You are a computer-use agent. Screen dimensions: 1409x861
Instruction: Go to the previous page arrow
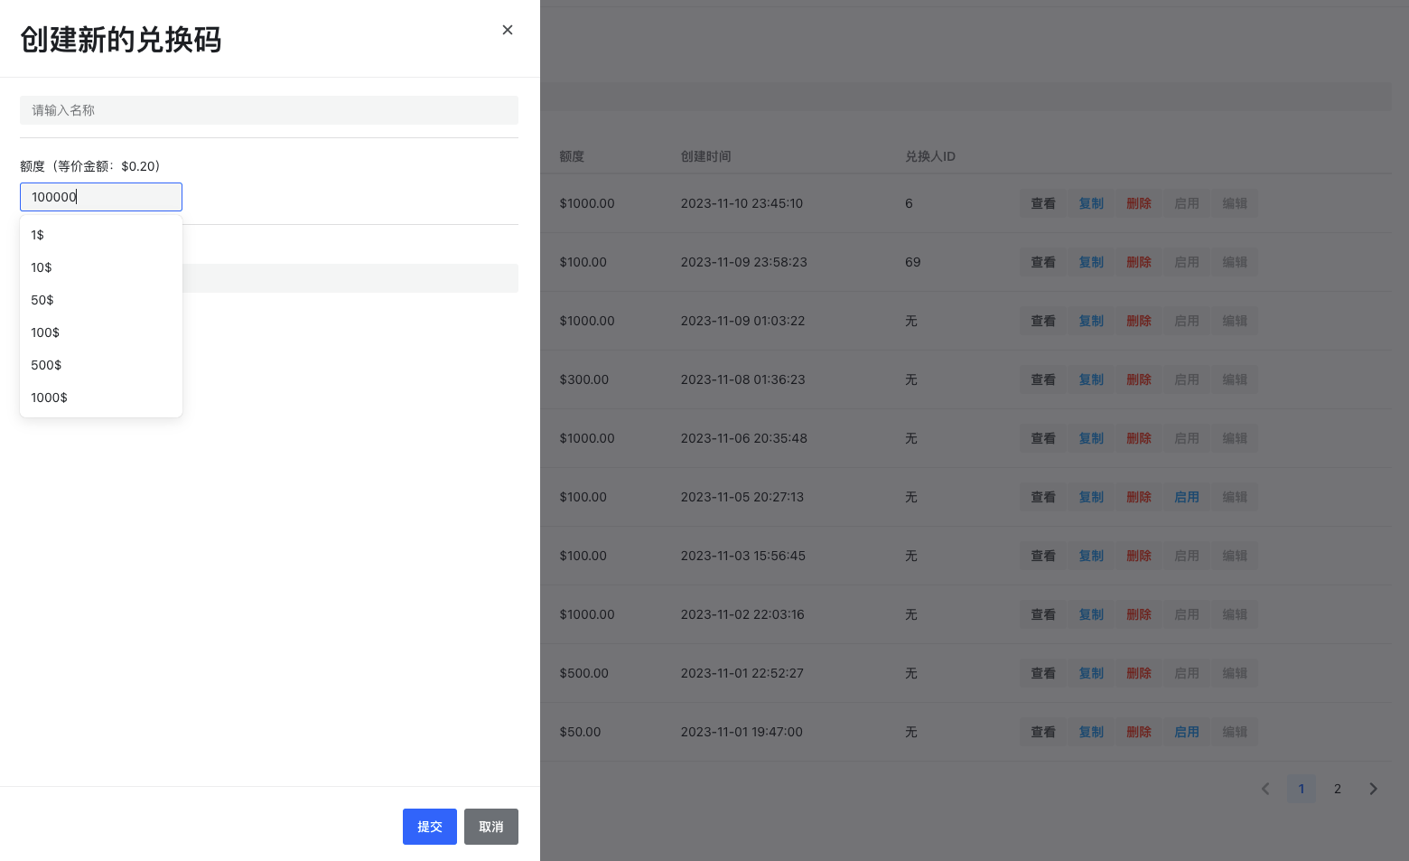click(x=1265, y=789)
